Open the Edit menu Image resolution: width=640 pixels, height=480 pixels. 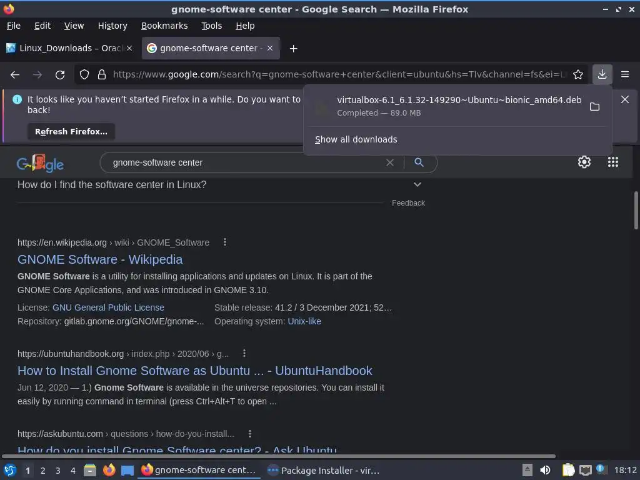[42, 26]
